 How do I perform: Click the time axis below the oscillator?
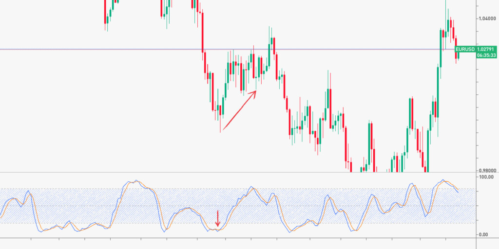(x=244, y=243)
